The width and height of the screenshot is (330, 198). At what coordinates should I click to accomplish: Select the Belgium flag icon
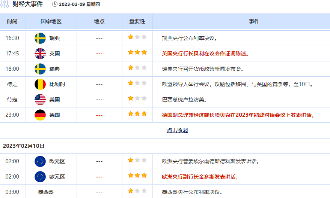[40, 84]
